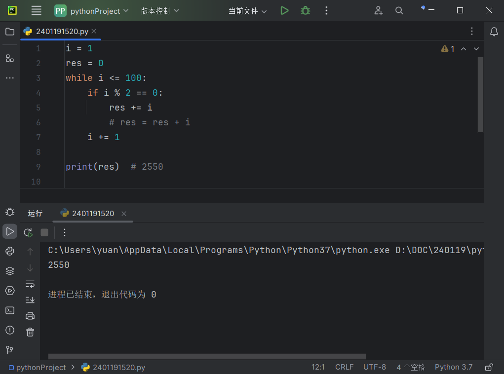Open more run toolbar options
The width and height of the screenshot is (504, 374).
(x=65, y=232)
